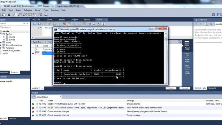Expand the cursos table node
The width and height of the screenshot is (222, 125).
(4, 40)
